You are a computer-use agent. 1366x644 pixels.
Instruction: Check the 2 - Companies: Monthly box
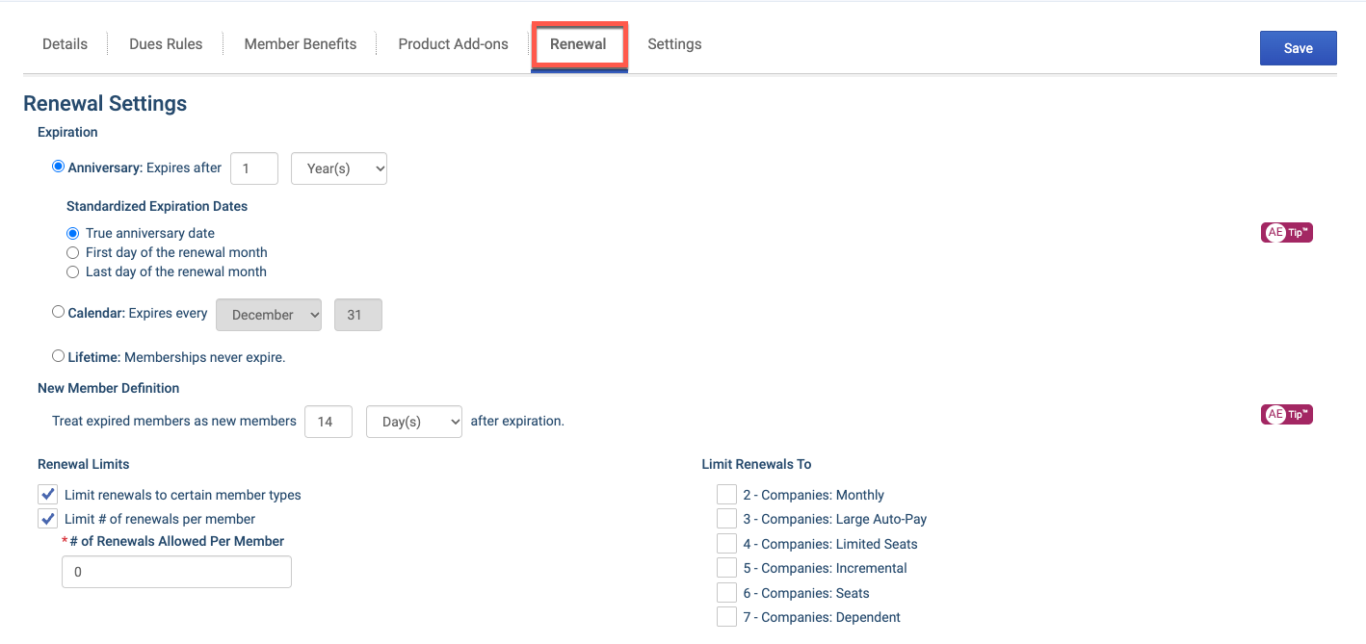click(x=726, y=495)
